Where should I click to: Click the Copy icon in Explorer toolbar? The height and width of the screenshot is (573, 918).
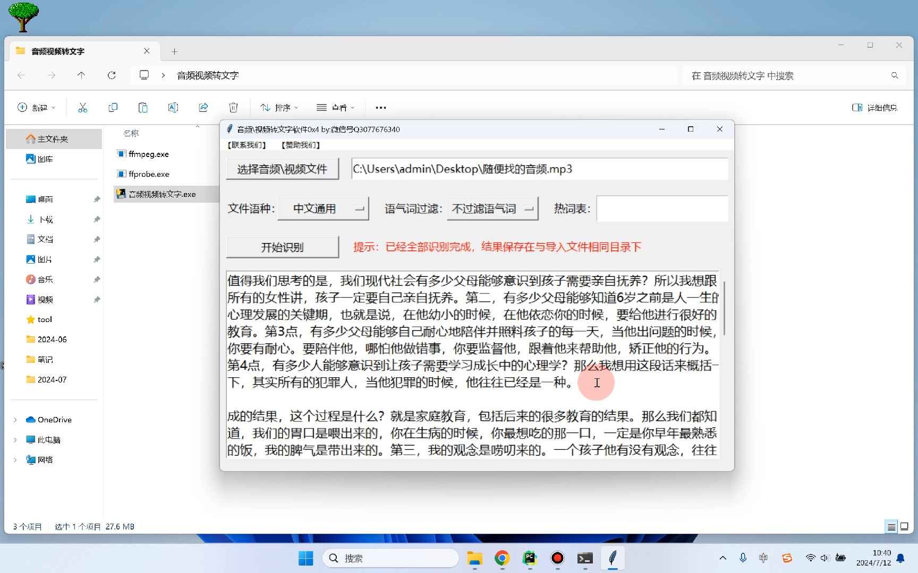coord(113,107)
